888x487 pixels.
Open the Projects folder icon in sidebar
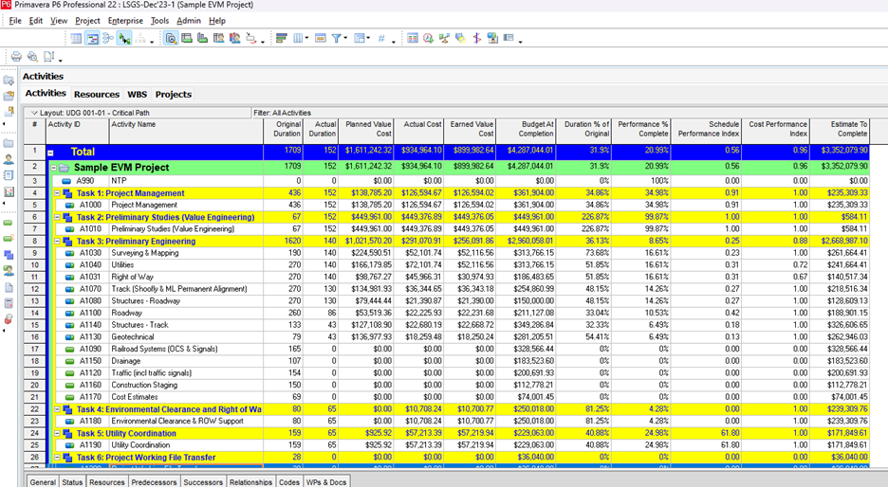(9, 143)
